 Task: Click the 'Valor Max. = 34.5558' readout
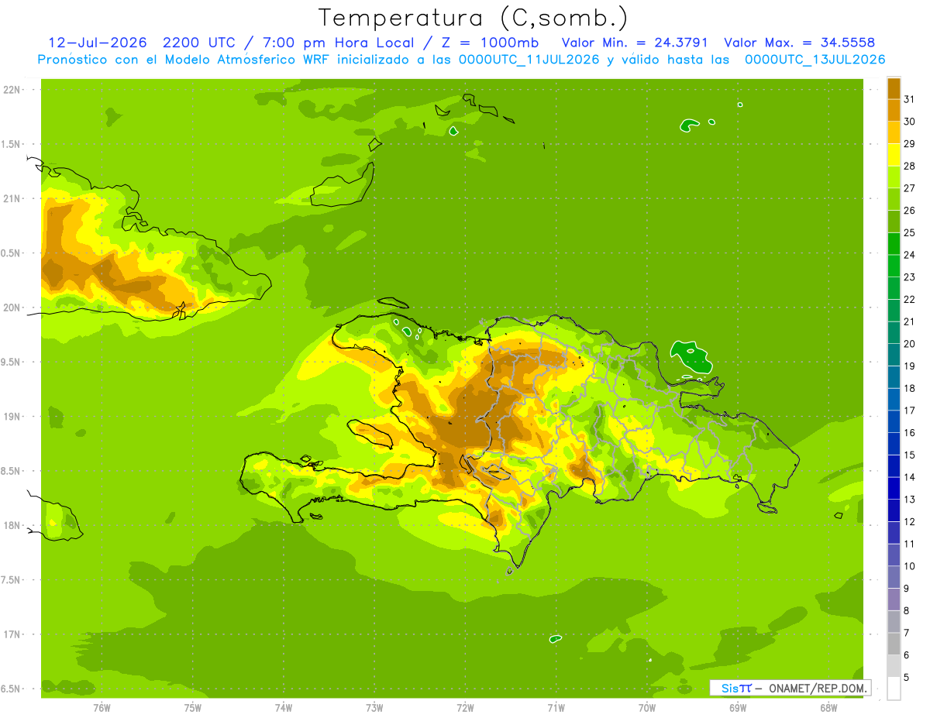(800, 43)
